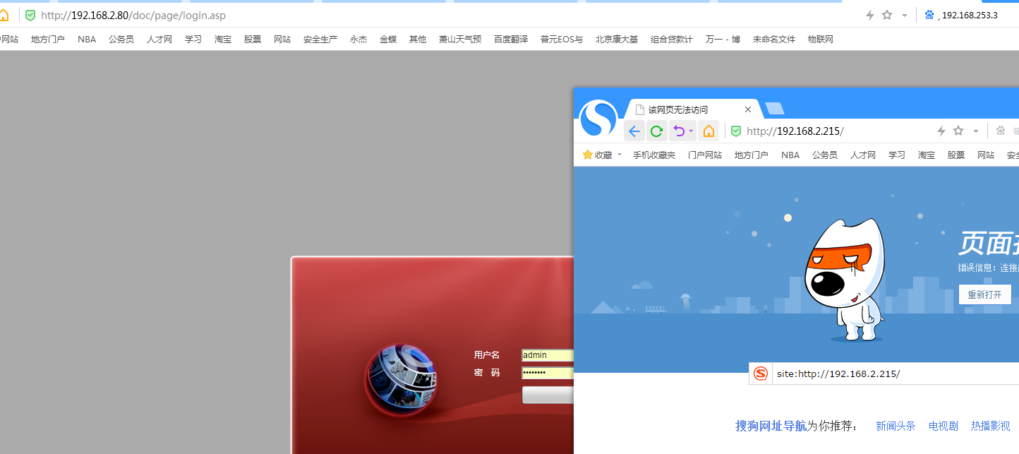The width and height of the screenshot is (1019, 454).
Task: Open 未命名文件 bookmark in back window
Action: click(774, 40)
